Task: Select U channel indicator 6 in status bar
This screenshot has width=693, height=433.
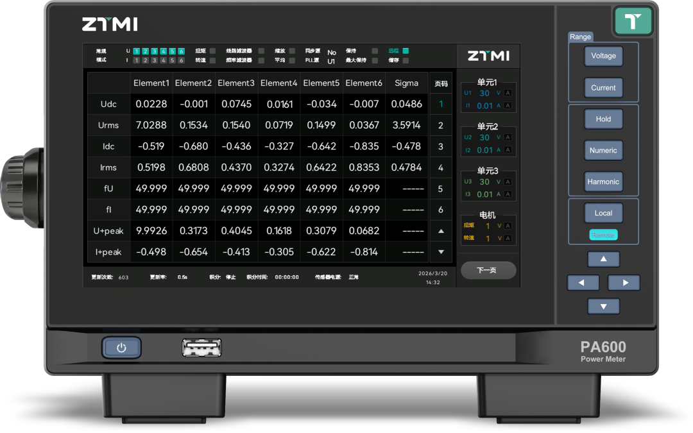Action: coord(181,51)
